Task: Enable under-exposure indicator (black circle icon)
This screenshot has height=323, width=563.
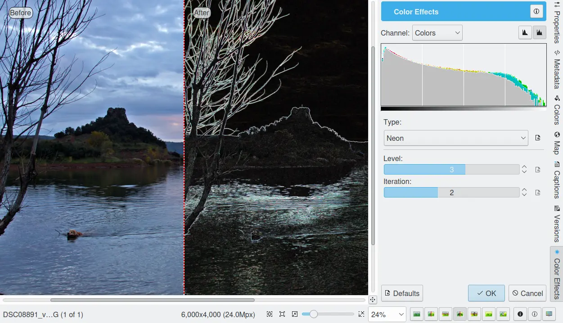Action: tap(520, 314)
